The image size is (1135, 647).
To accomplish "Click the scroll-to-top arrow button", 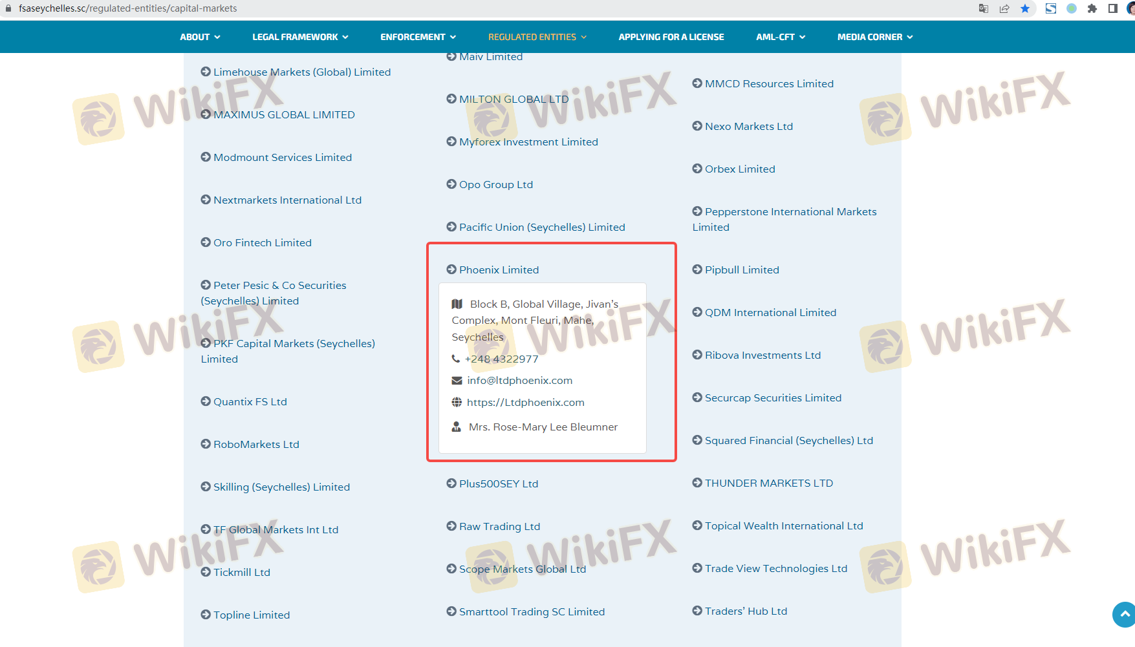I will click(1125, 614).
